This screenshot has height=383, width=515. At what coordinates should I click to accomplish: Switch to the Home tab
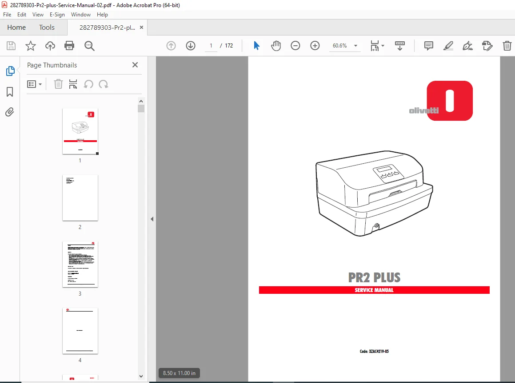point(16,27)
